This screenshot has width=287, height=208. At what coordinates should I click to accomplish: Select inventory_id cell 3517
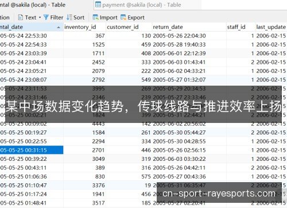click(x=84, y=203)
